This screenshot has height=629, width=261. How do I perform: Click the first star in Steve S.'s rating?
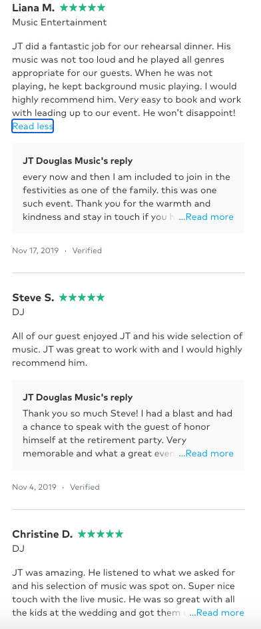pyautogui.click(x=63, y=298)
